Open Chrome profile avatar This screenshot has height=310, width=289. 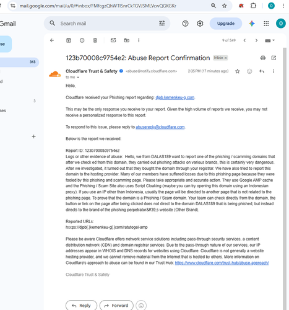coord(271,6)
